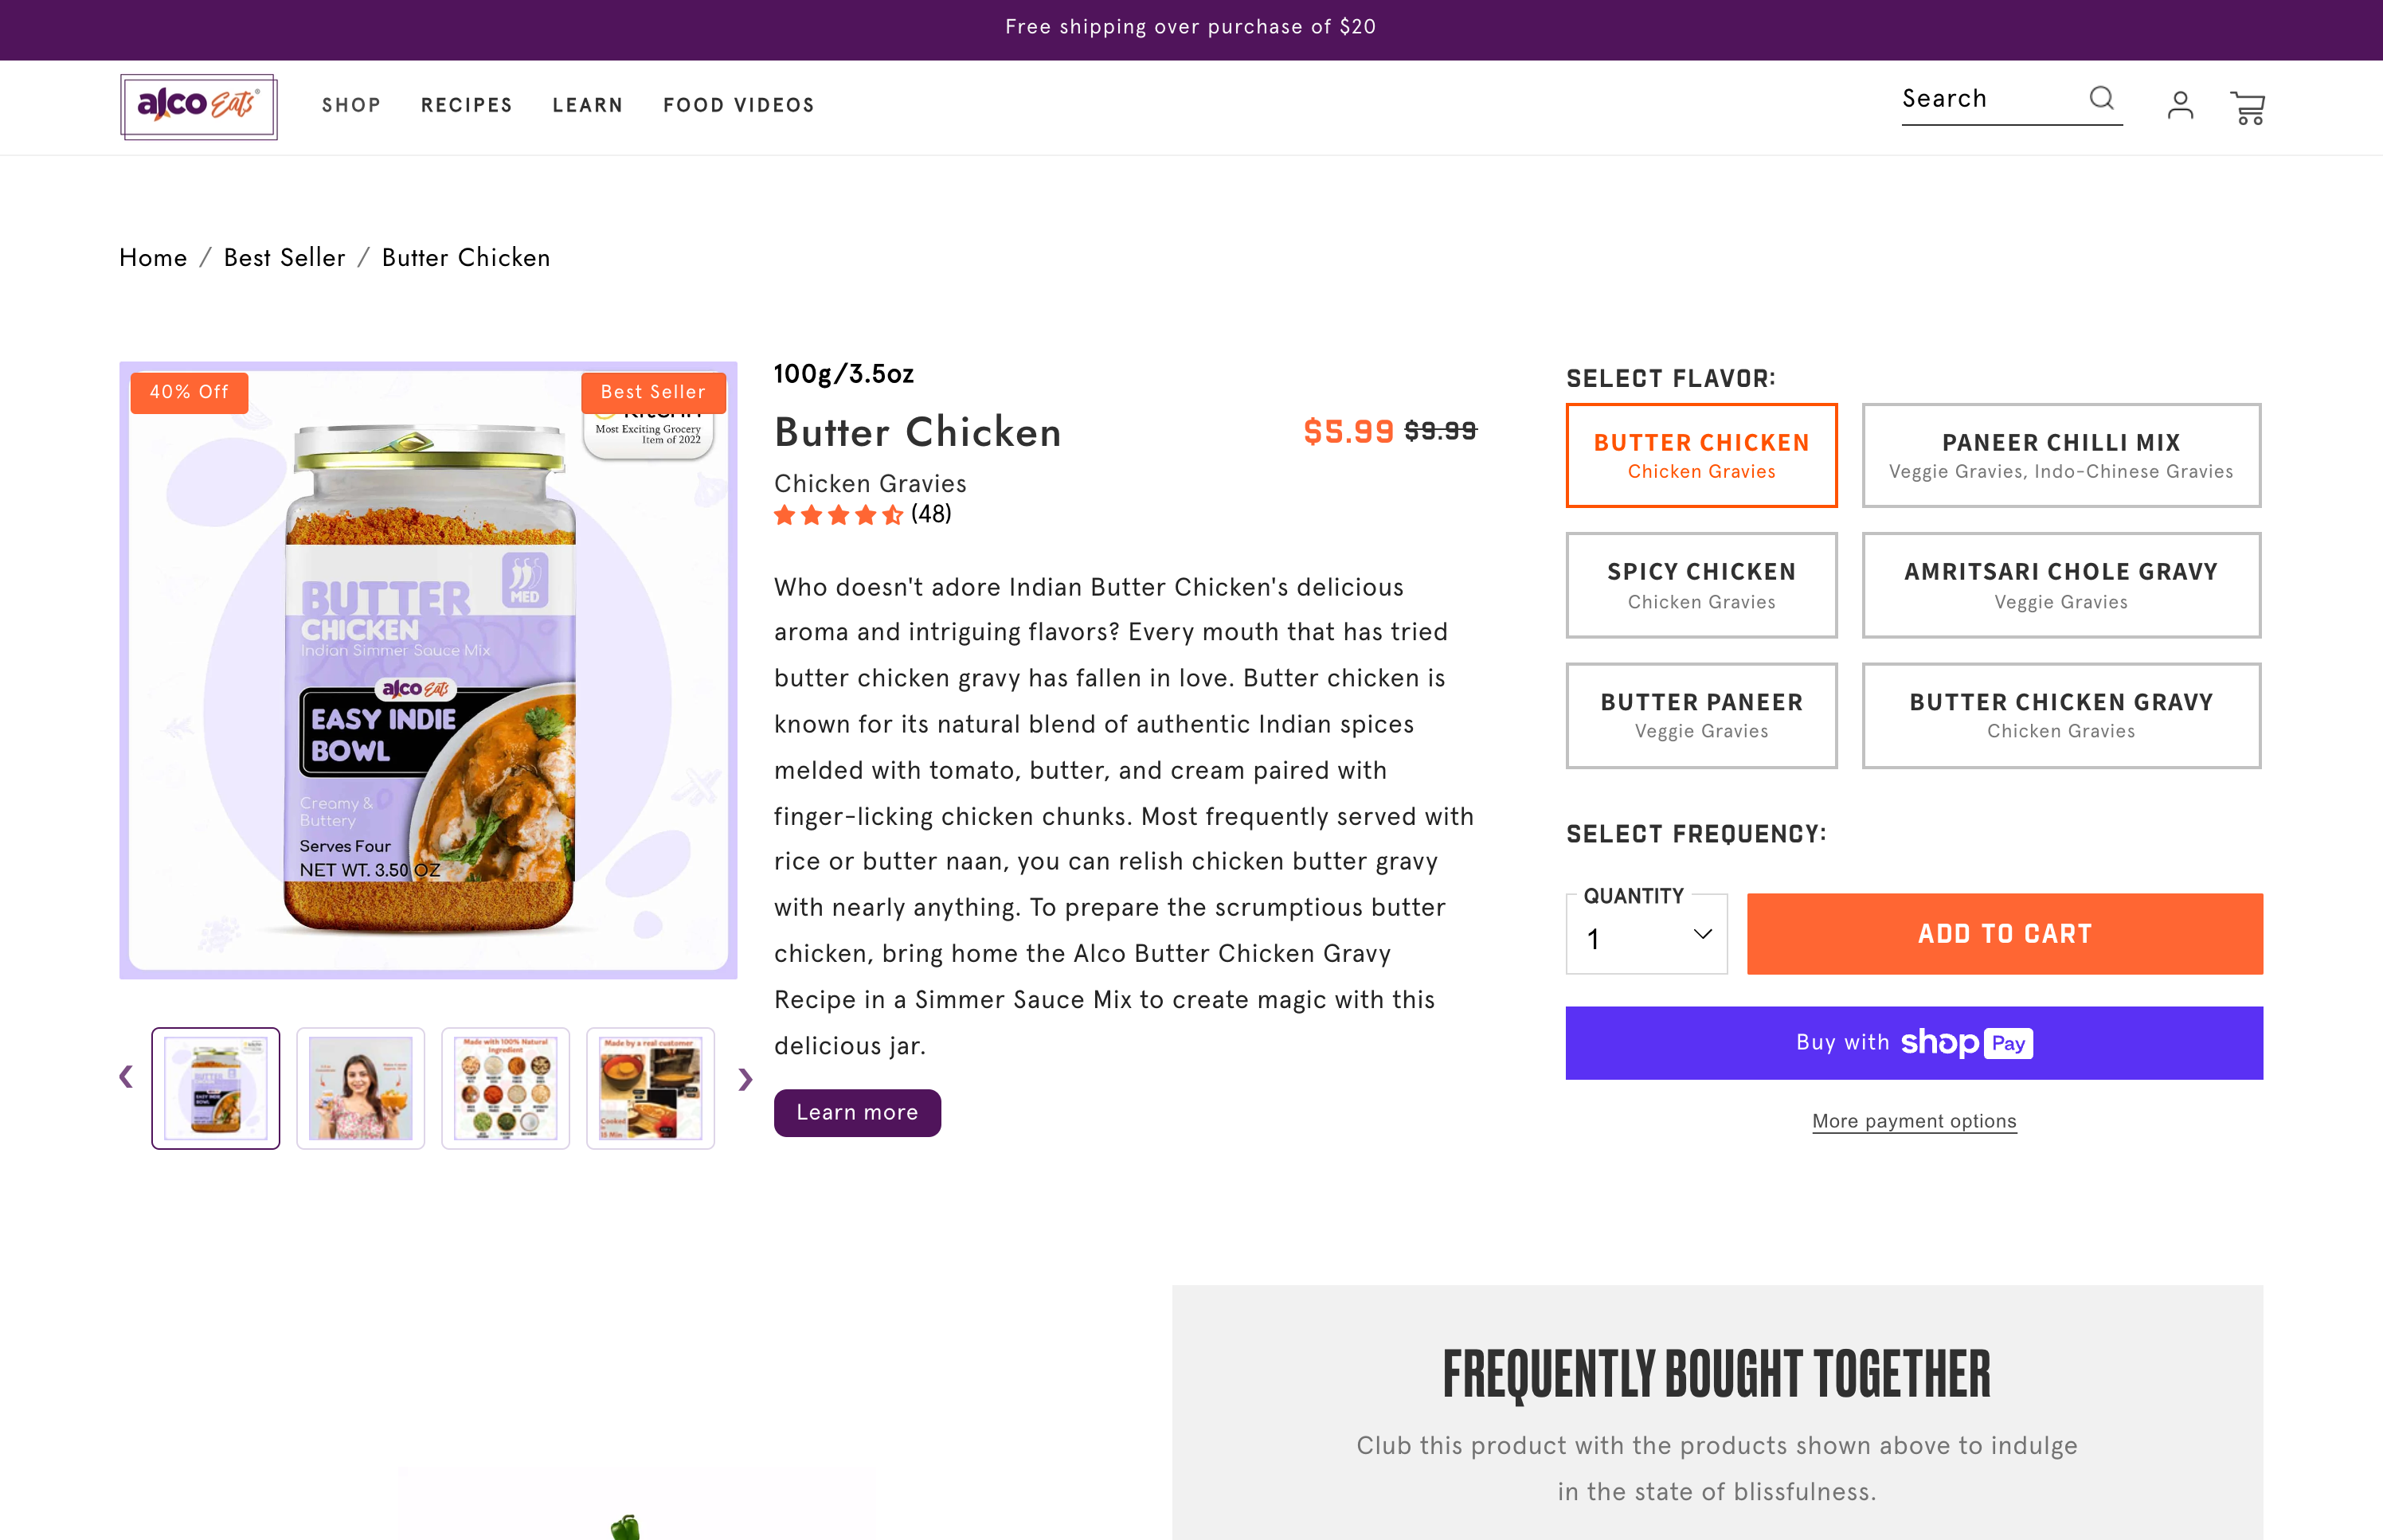Pick the Butter Paneer flavor option
Screen dimensions: 2383x1540
coord(1701,715)
